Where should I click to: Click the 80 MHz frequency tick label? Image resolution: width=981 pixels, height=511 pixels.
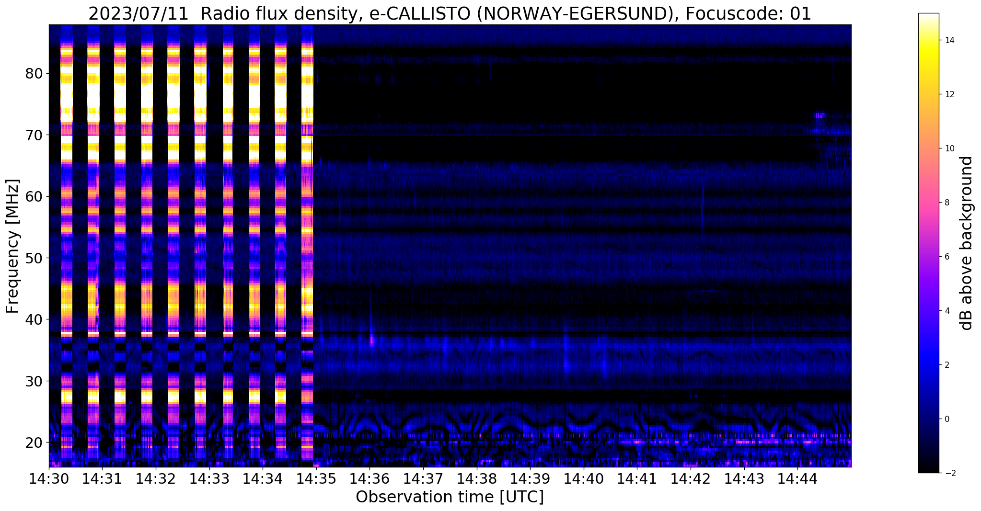tap(35, 74)
